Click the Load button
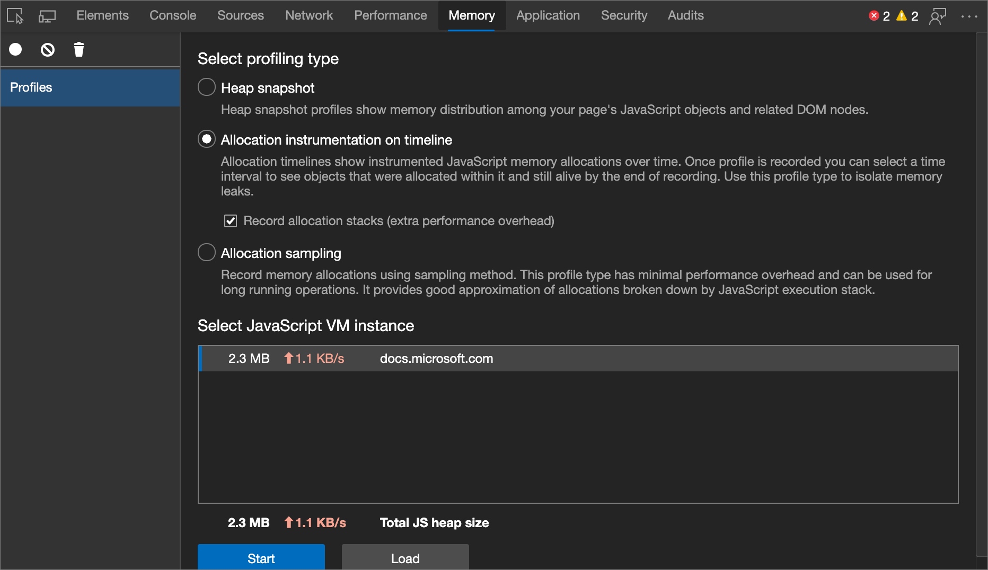This screenshot has width=988, height=570. (x=404, y=558)
